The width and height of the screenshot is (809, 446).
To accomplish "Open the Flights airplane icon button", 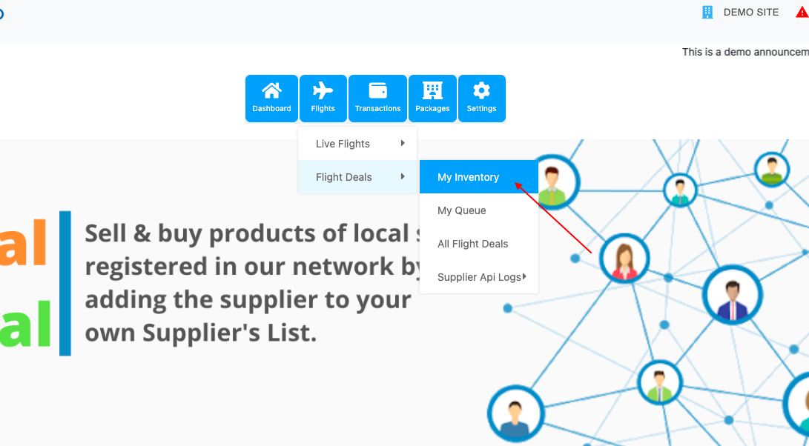I will click(x=323, y=91).
